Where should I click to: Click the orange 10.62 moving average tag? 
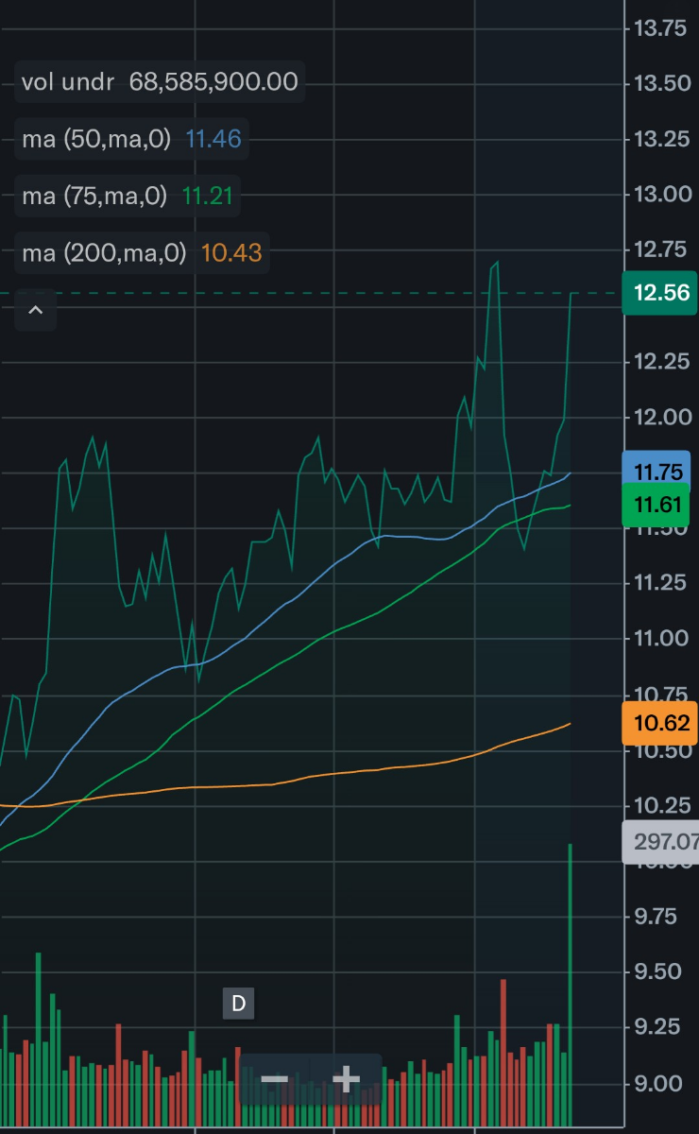pos(659,725)
